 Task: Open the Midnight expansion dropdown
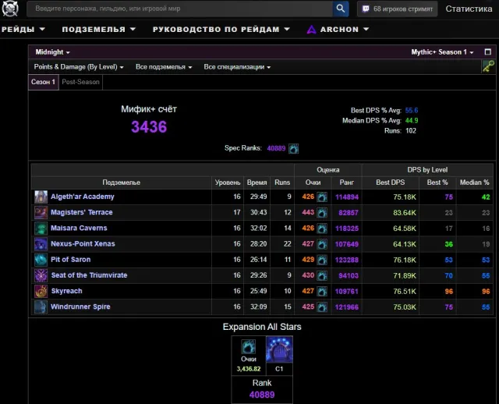[x=52, y=52]
